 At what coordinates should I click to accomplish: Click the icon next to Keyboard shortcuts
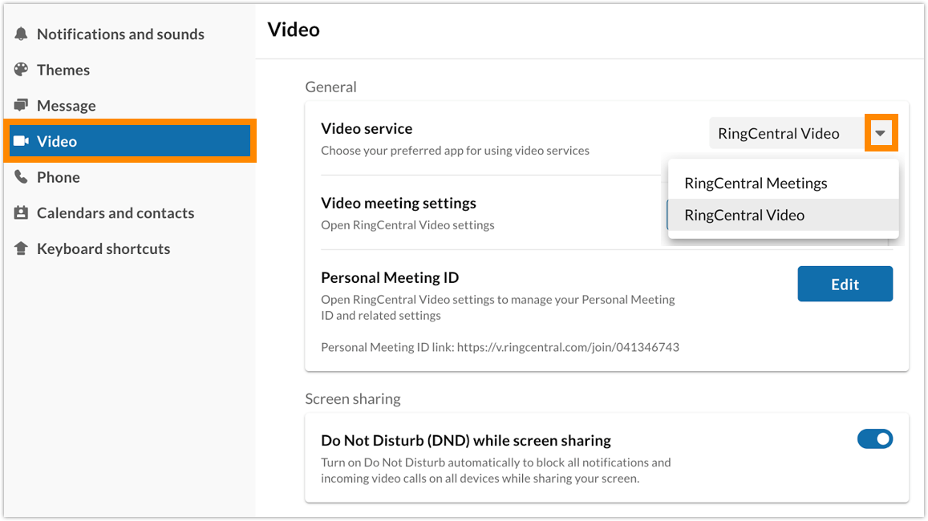(x=21, y=248)
